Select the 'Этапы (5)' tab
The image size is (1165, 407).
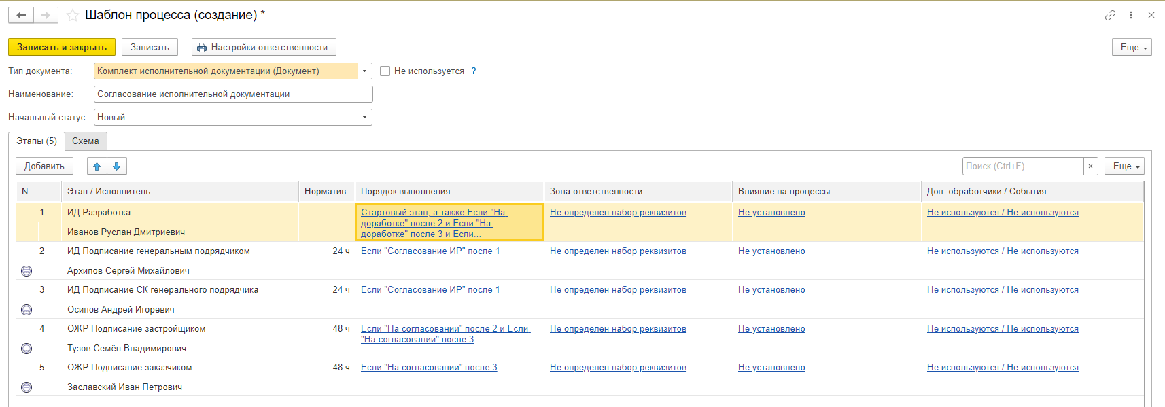point(37,141)
